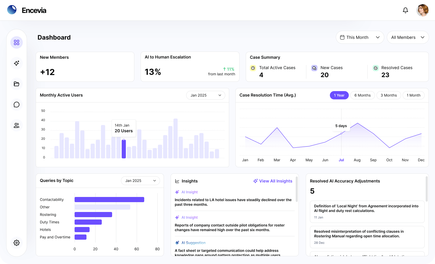Click the Resolved Cases value 23
The height and width of the screenshot is (264, 435).
coord(385,75)
